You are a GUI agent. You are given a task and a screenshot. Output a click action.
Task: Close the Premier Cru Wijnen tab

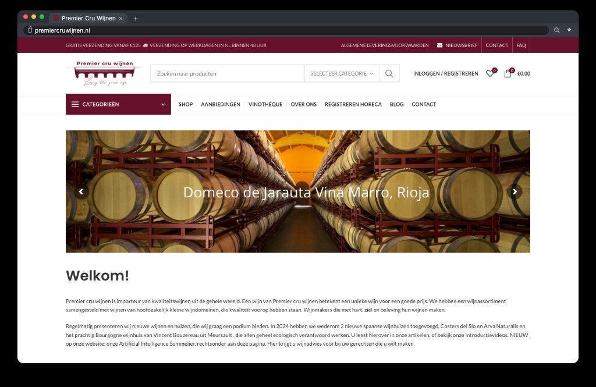pyautogui.click(x=121, y=18)
